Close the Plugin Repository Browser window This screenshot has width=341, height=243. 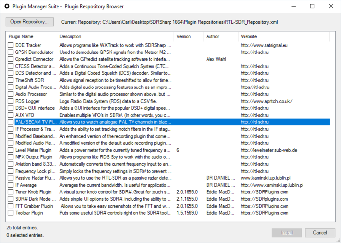(331, 6)
